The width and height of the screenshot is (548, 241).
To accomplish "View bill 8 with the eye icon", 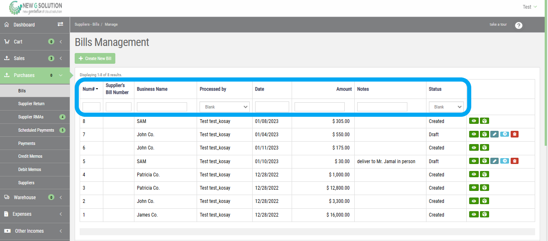I will coord(474,121).
